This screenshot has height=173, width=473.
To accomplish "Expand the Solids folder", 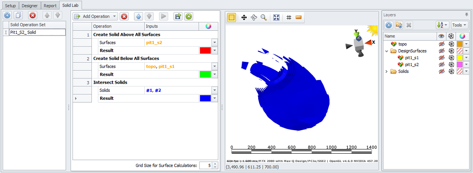I will coord(387,71).
